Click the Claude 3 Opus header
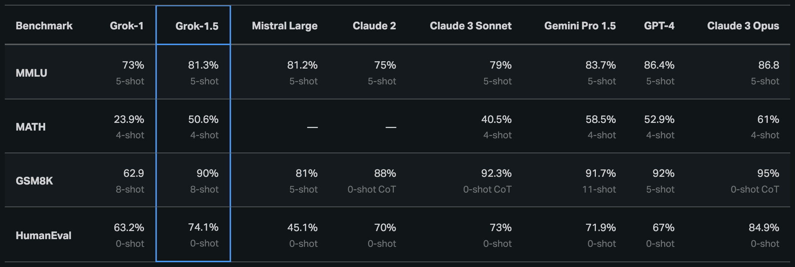 [x=743, y=26]
